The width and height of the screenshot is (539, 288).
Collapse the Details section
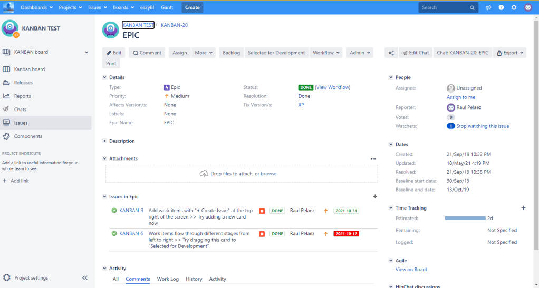point(104,77)
